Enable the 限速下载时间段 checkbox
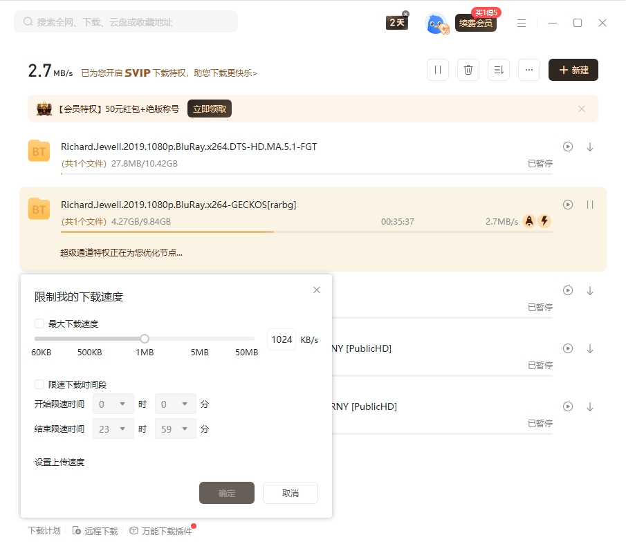Viewport: 626px width, 544px height. [39, 384]
